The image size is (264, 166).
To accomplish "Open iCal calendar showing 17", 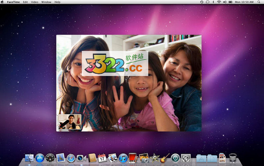I will click(102, 158).
